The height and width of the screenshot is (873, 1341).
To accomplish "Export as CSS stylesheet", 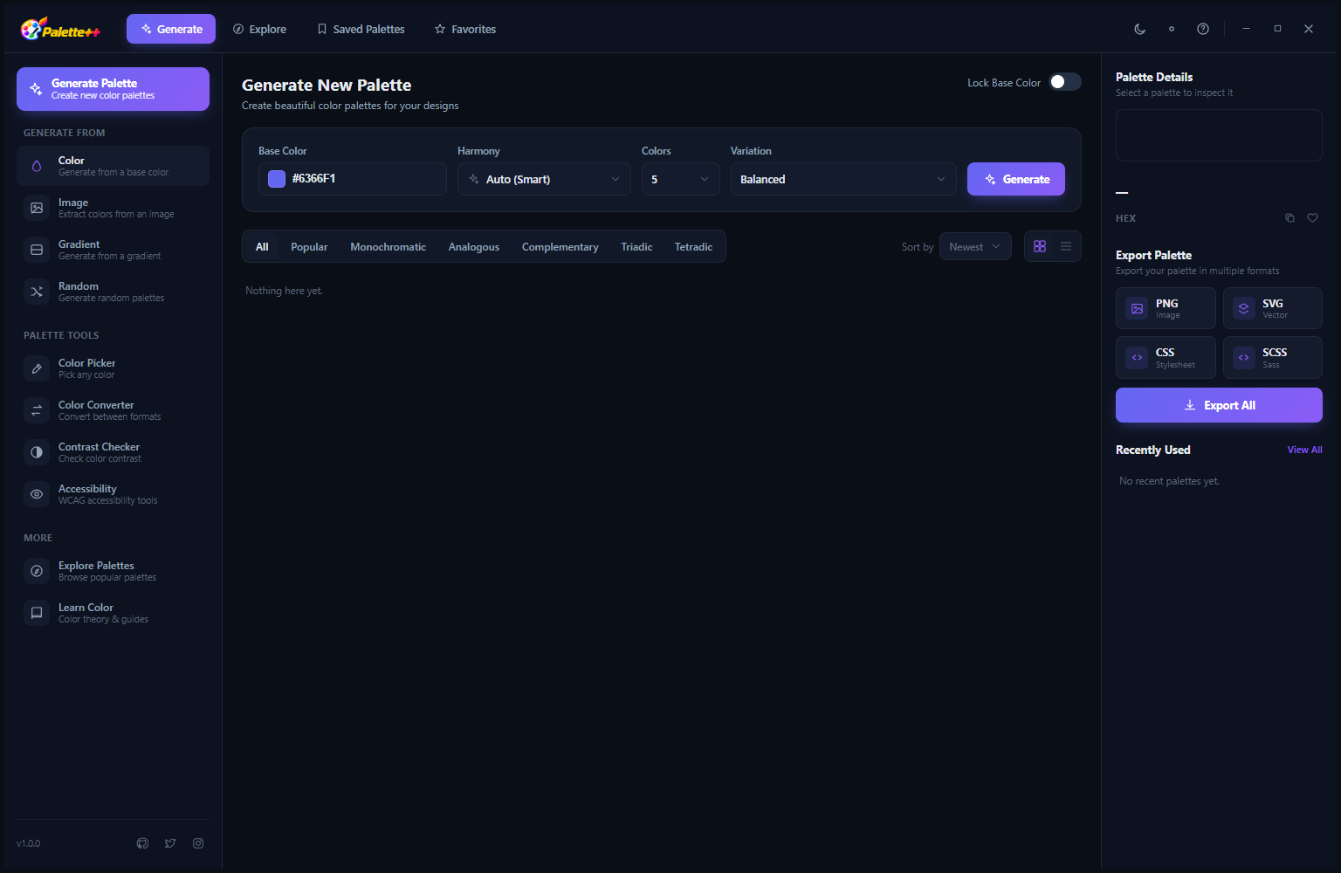I will pos(1166,358).
